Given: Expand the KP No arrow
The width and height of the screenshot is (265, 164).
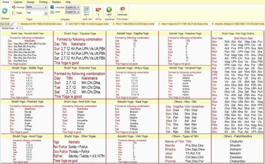Looking at the screenshot, I should (x=98, y=17).
